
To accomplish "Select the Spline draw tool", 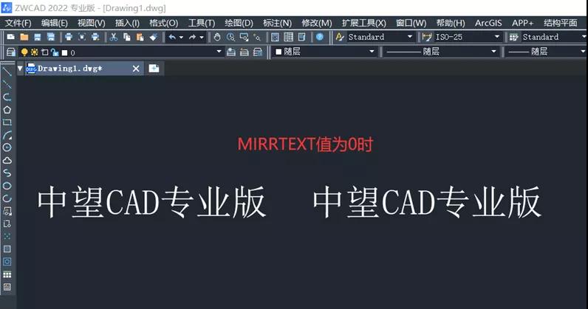I will click(7, 173).
